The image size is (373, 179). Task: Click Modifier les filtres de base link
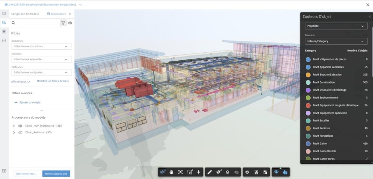[x=53, y=81]
